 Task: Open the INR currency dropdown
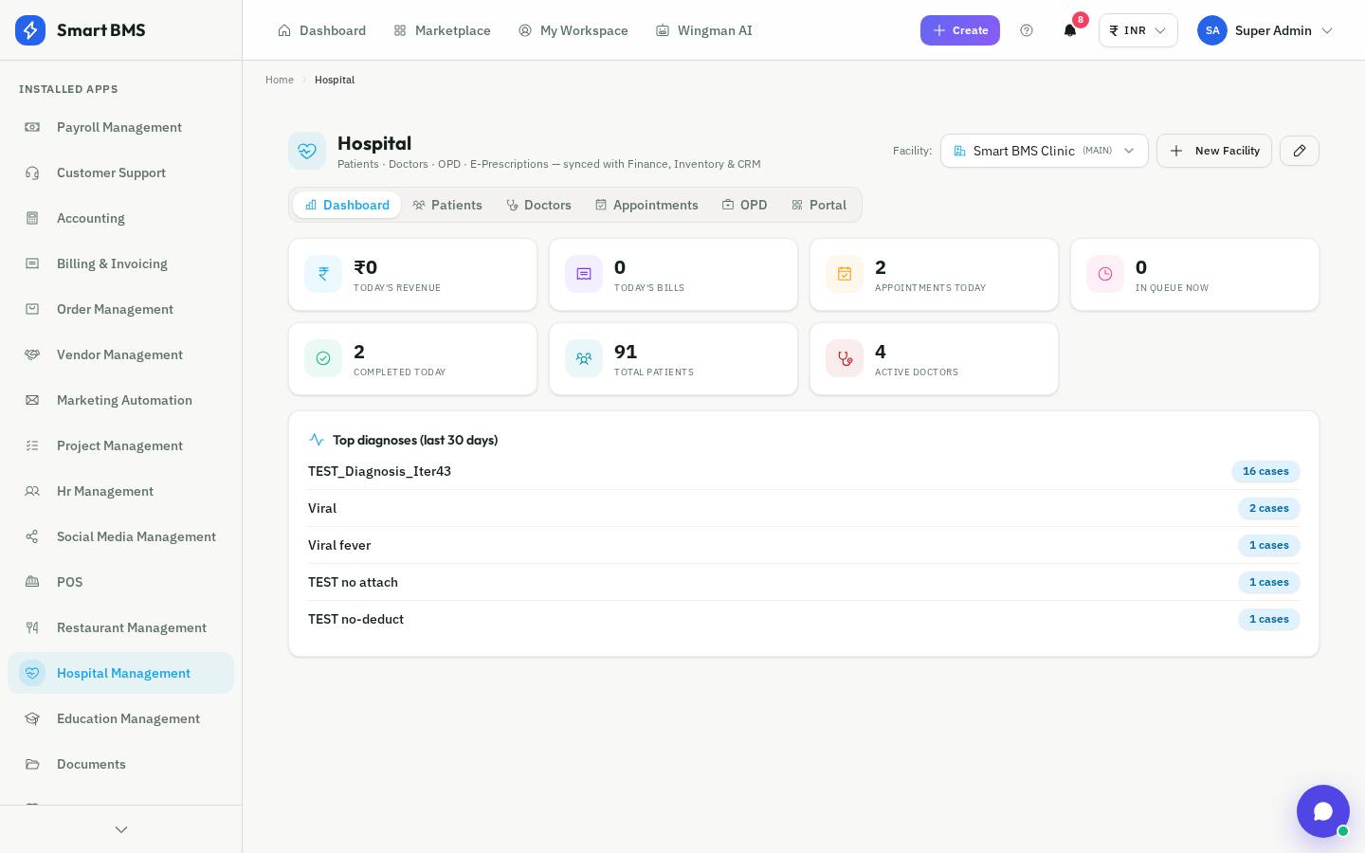pyautogui.click(x=1138, y=30)
